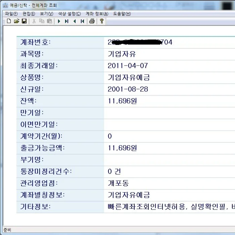
Task: Click 통장미정리건수 value 0 건
Action: (x=114, y=172)
